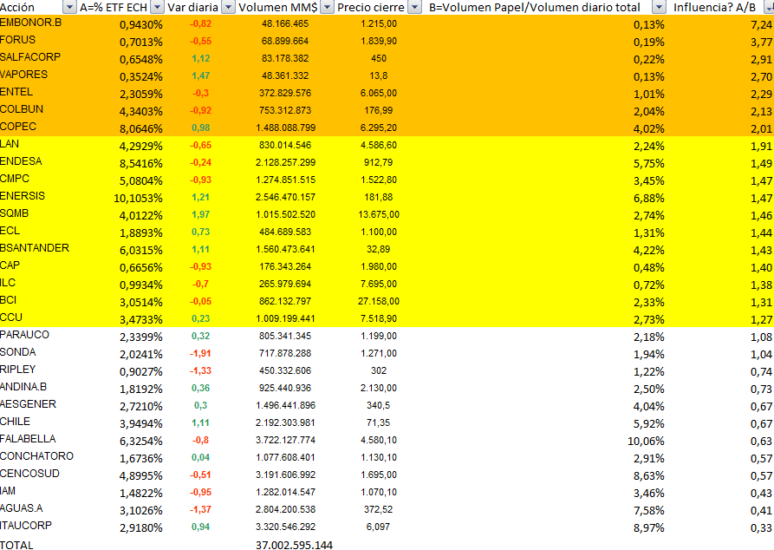Click PARAUCO influence value 1,08
Viewport: 774px width, 550px height.
761,337
